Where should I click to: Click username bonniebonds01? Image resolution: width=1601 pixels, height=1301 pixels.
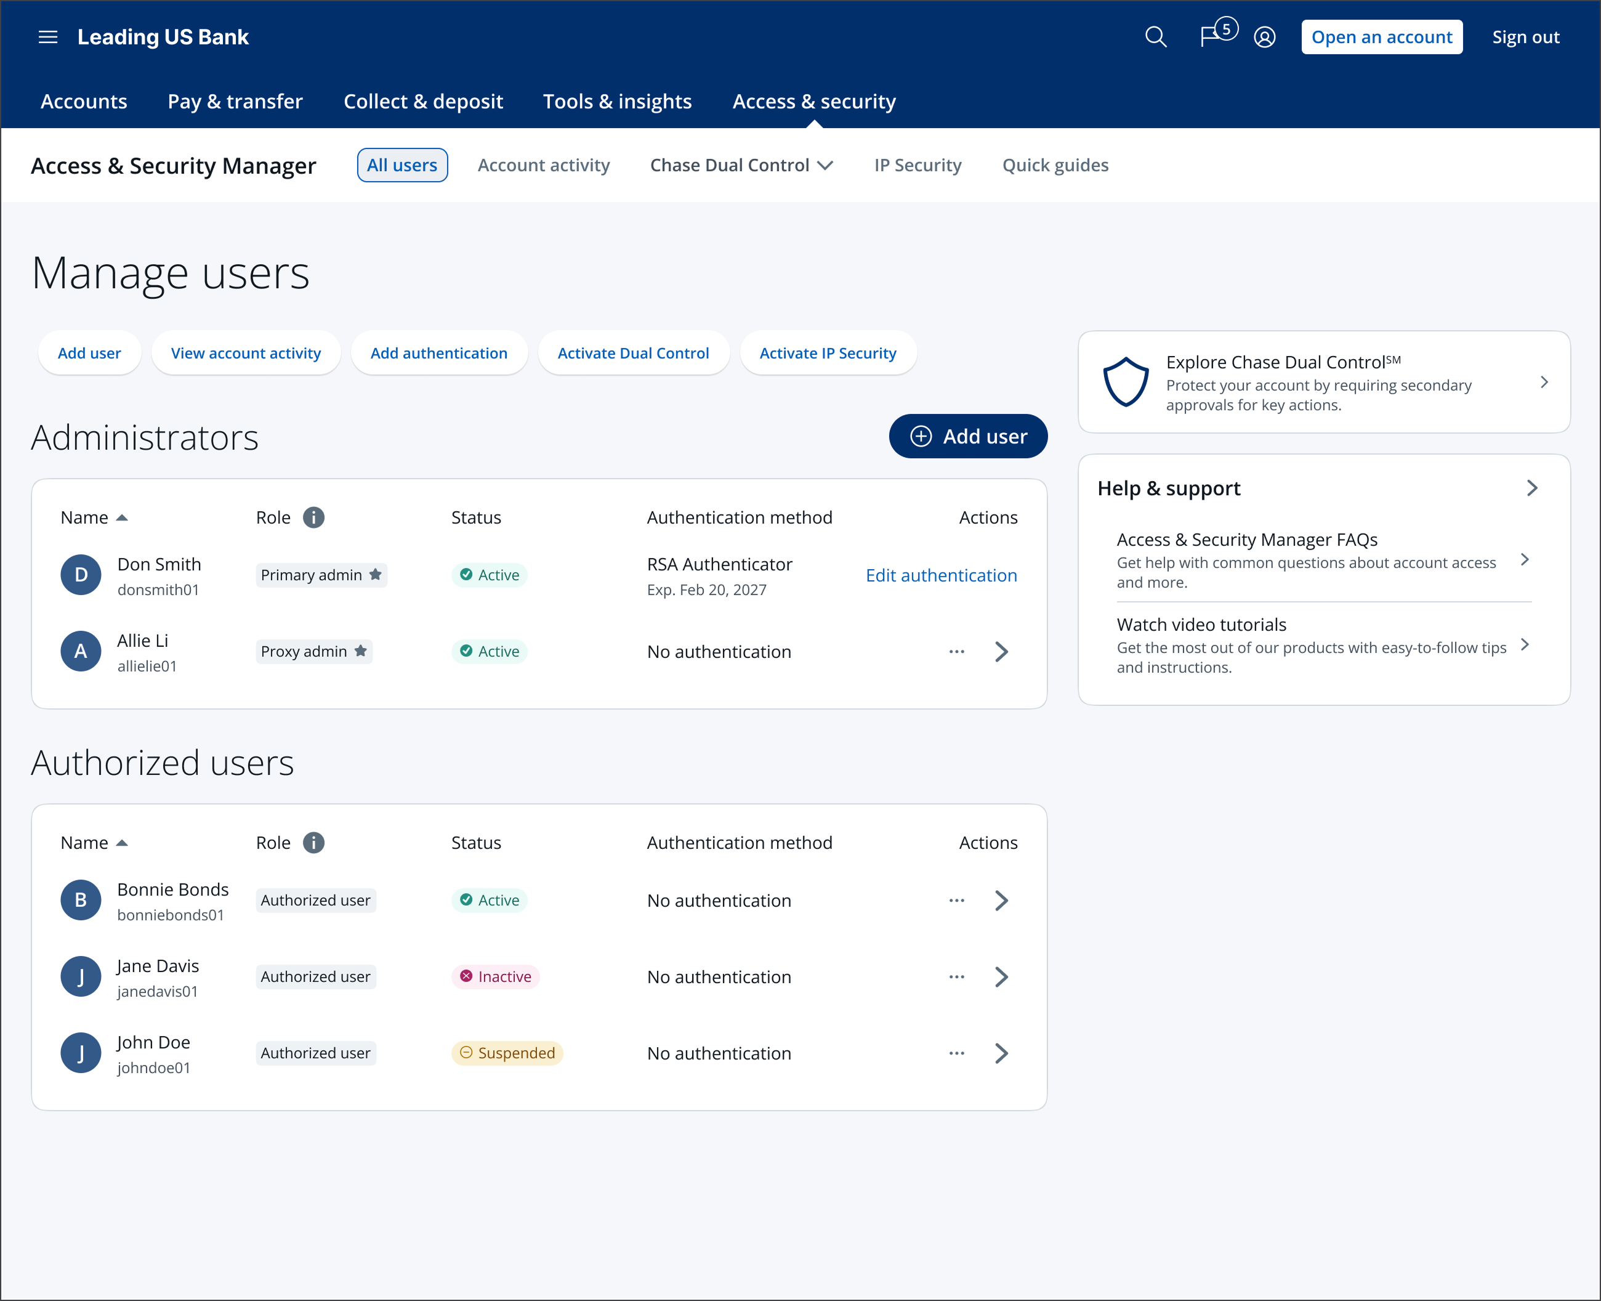click(170, 915)
